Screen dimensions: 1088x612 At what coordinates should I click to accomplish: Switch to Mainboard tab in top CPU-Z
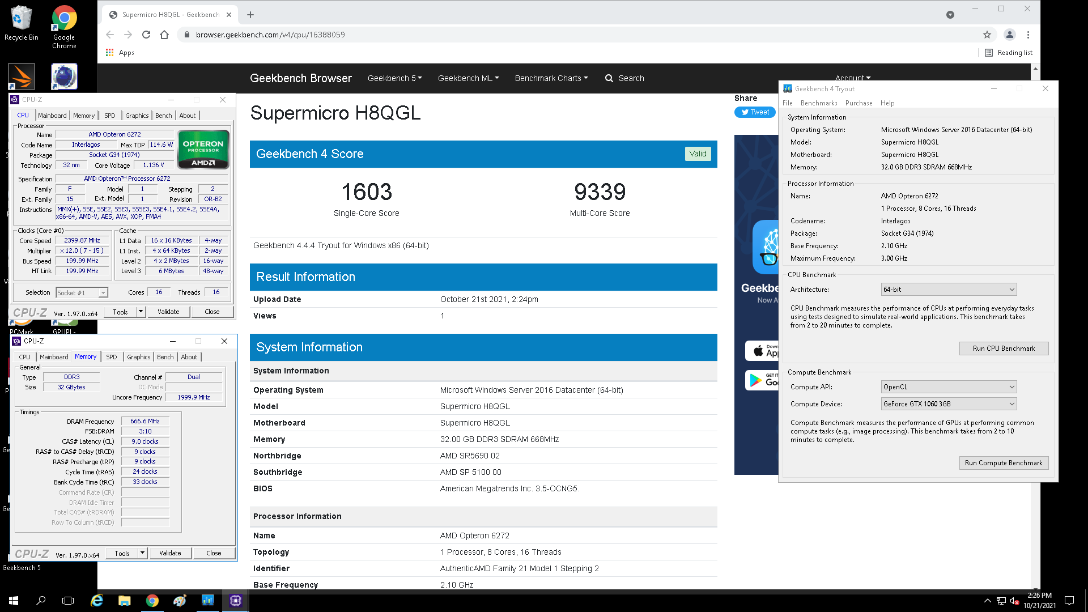tap(52, 116)
